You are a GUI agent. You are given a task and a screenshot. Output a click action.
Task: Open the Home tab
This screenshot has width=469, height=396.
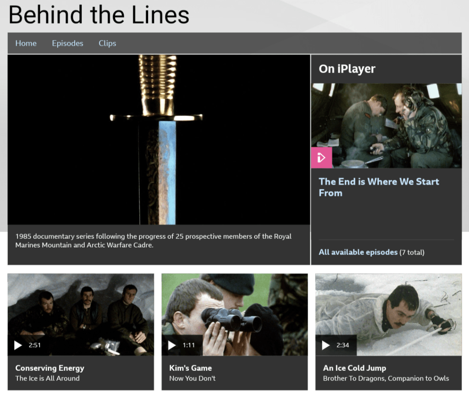pos(26,44)
